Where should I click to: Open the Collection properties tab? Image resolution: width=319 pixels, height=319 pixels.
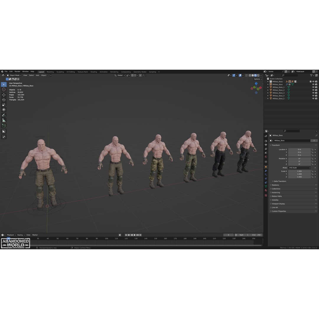[266, 162]
